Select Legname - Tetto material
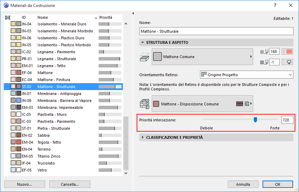The width and height of the screenshot is (299, 192). 63,66
